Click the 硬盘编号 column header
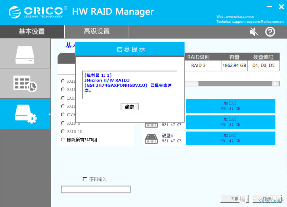Viewport: 287px width, 207px height. (263, 57)
